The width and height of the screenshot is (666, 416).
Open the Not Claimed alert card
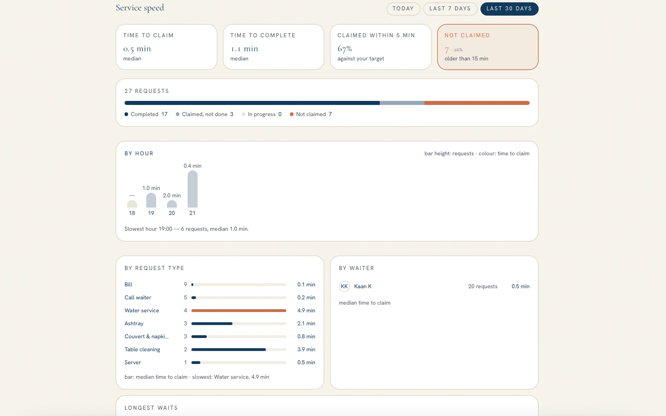tap(488, 47)
